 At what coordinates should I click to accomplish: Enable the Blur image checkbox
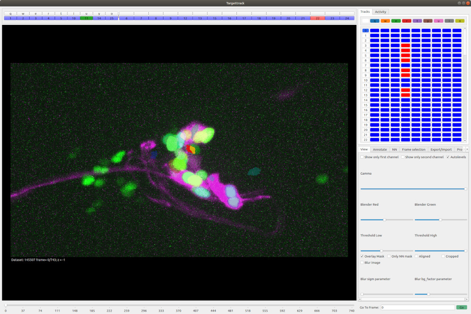coord(362,263)
